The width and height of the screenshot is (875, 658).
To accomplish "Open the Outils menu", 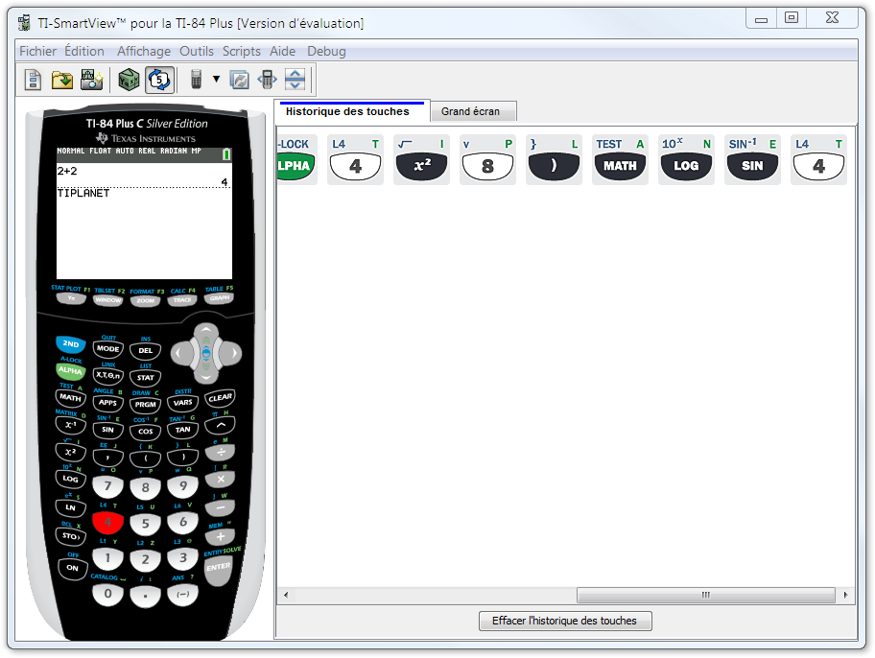I will [197, 52].
